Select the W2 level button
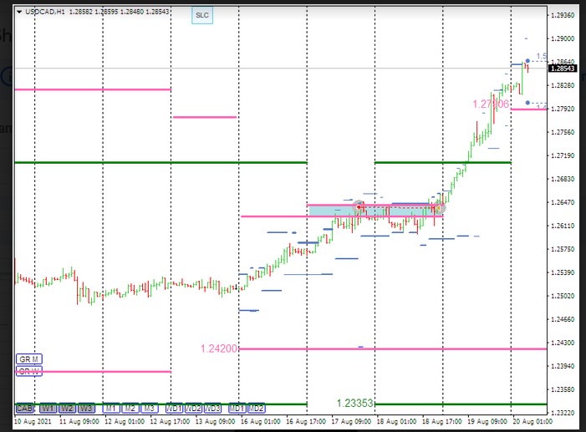Image resolution: width=586 pixels, height=432 pixels. [67, 408]
